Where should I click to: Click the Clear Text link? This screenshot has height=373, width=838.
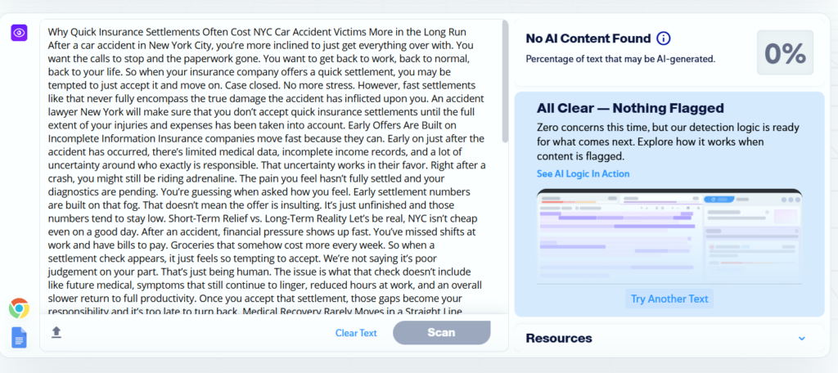(x=356, y=333)
